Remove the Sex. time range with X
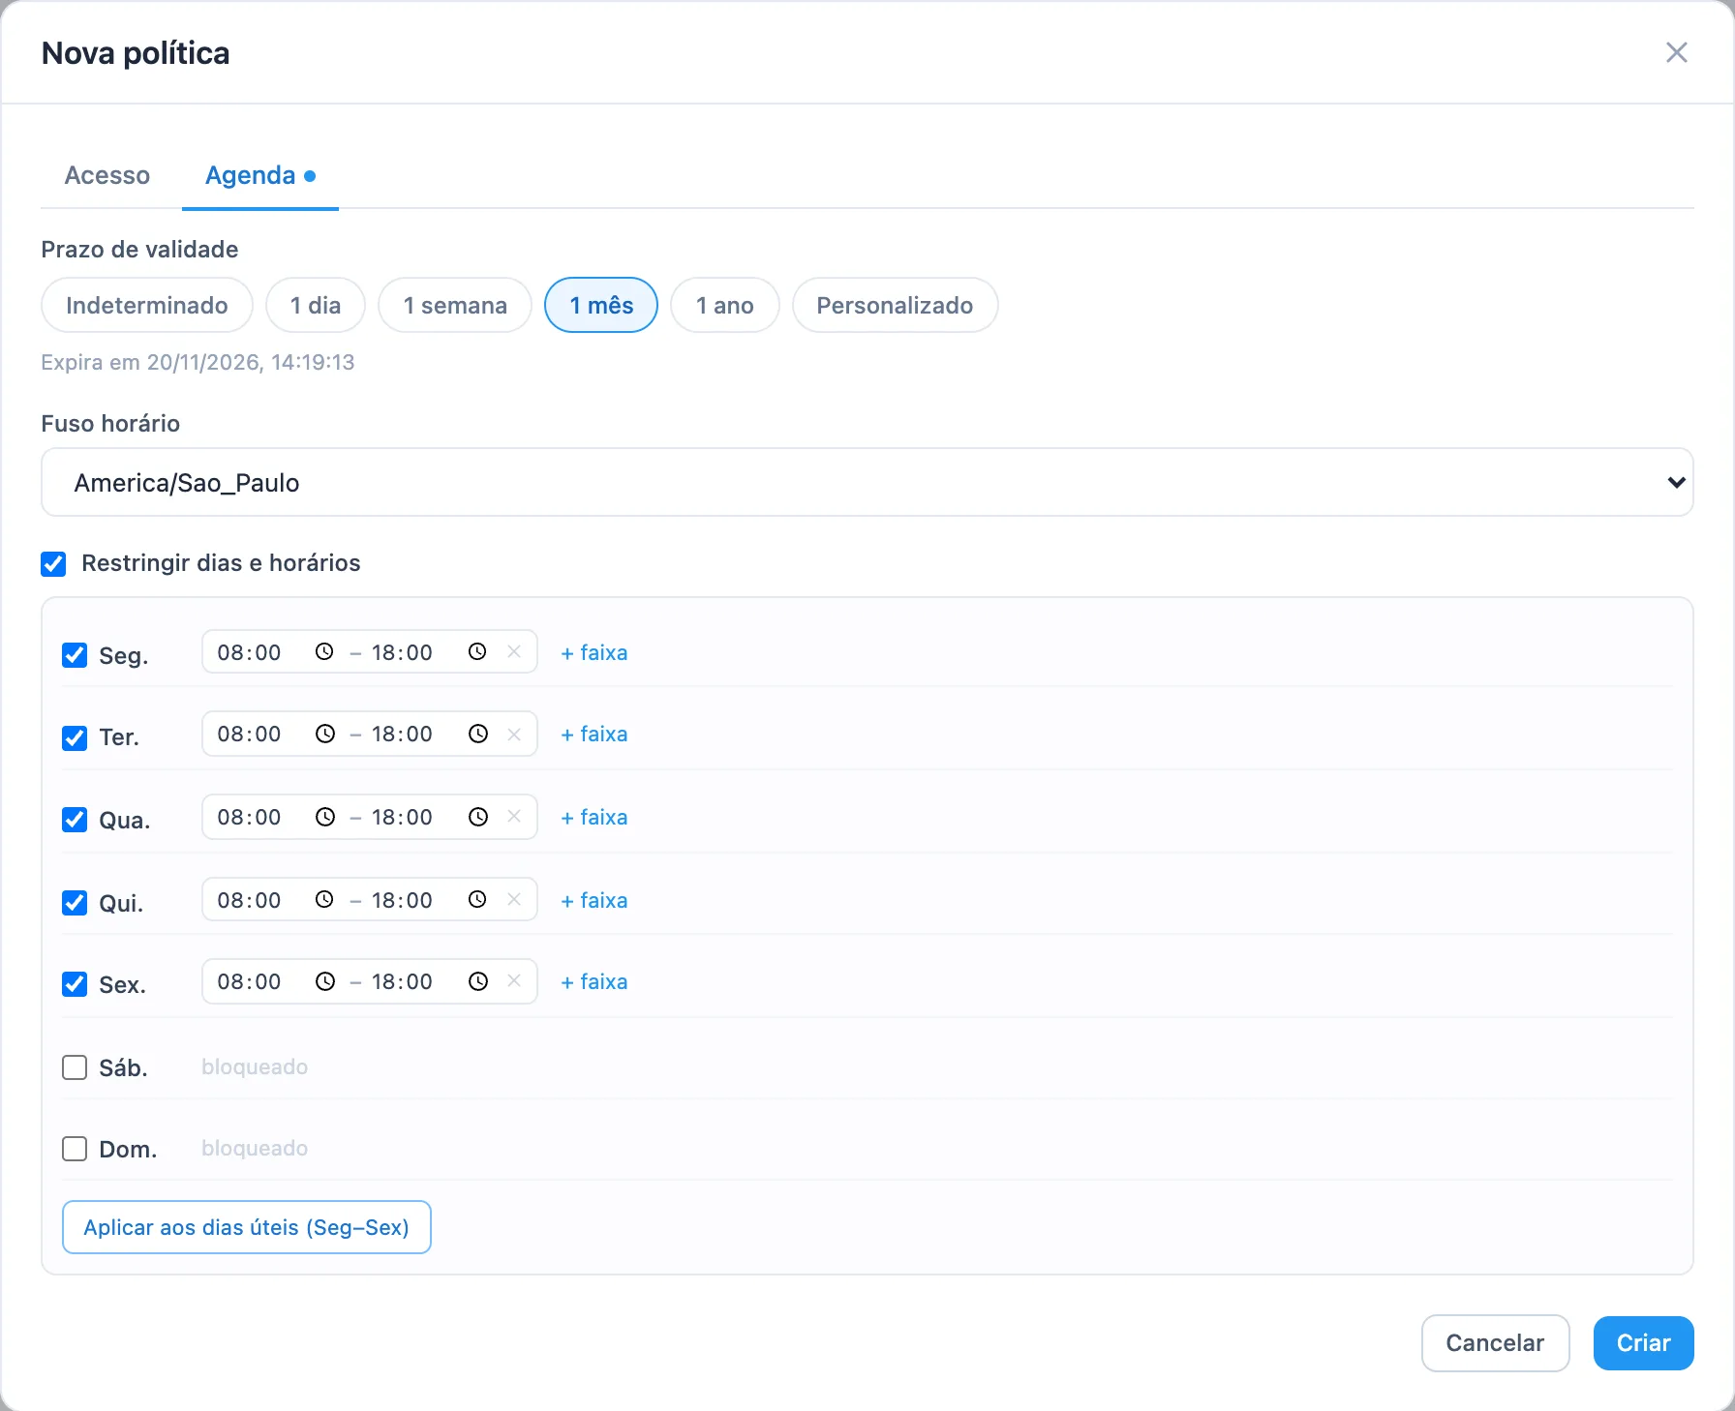 (x=514, y=981)
